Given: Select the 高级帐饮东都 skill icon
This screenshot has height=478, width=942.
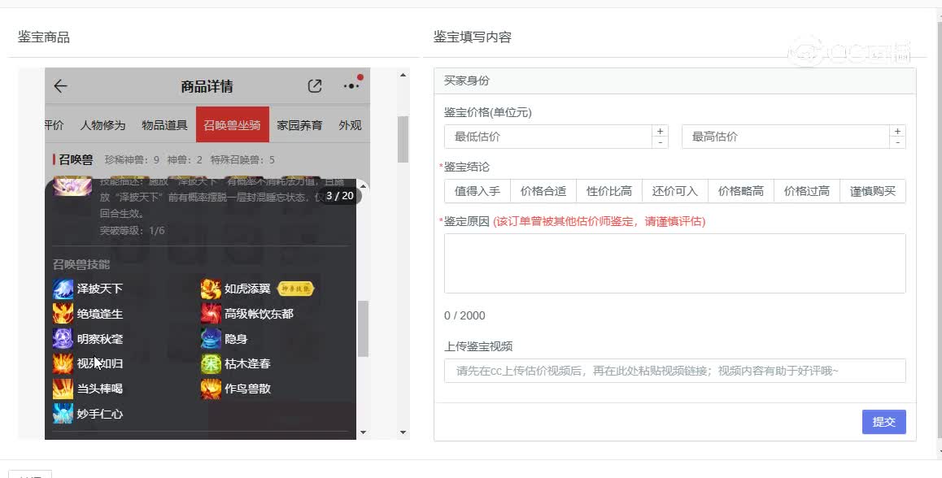Looking at the screenshot, I should [x=211, y=314].
